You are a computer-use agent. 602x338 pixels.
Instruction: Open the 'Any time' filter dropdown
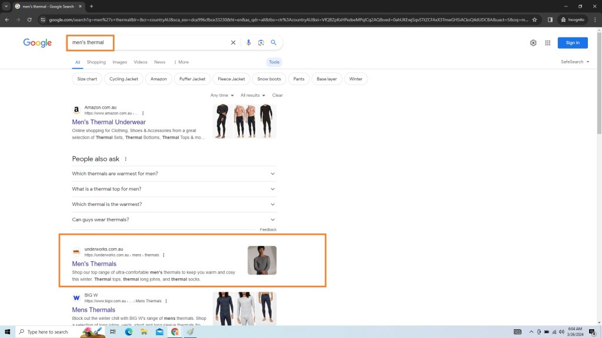222,95
